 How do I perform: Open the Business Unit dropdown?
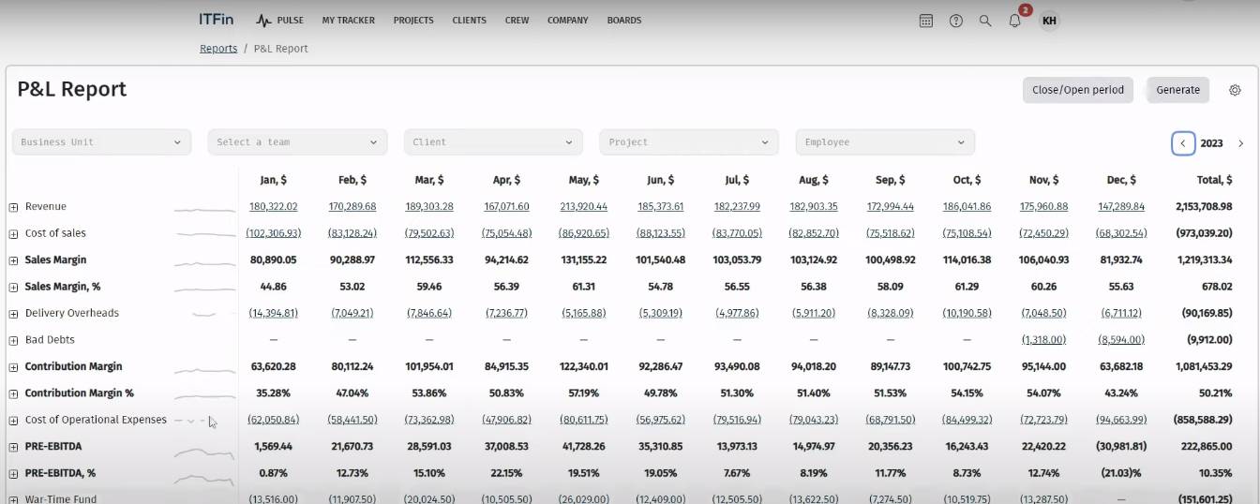pos(101,142)
